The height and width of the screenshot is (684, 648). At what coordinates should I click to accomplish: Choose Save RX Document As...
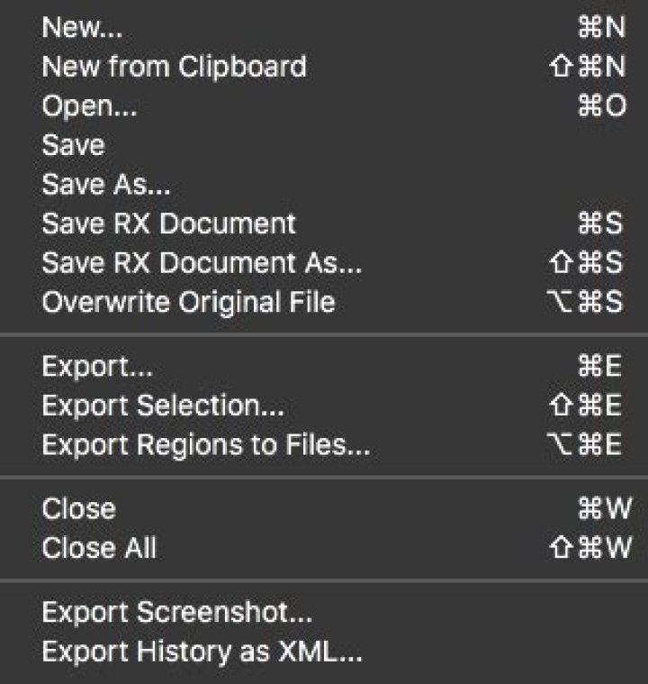pos(202,262)
